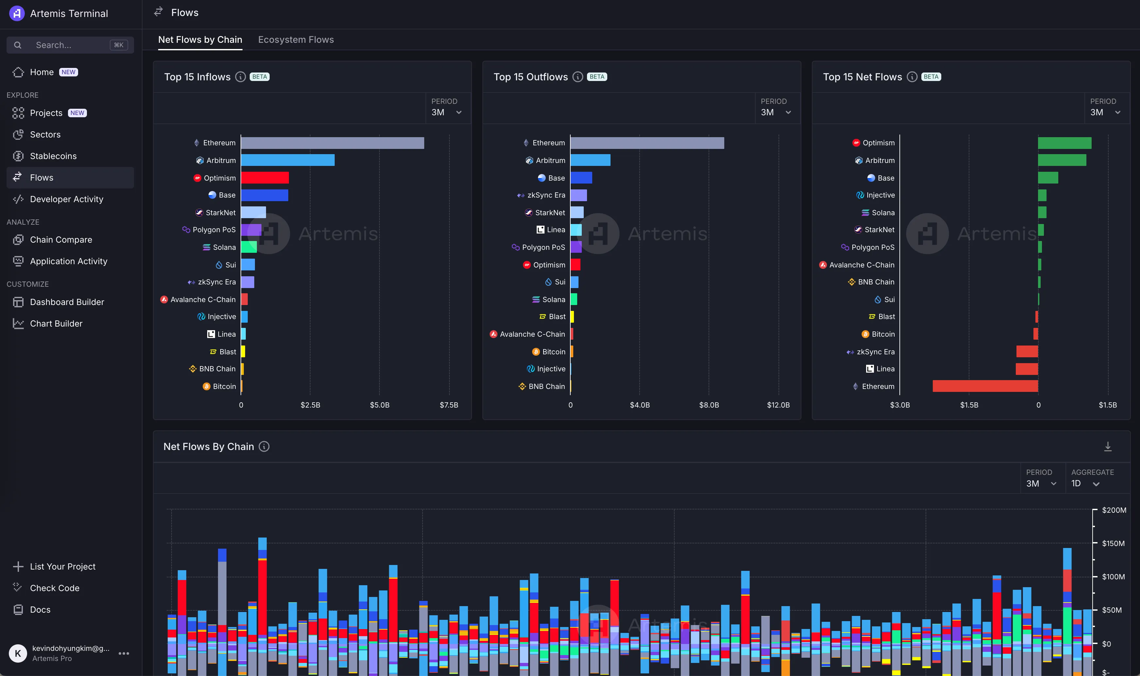1140x676 pixels.
Task: Open the three-dots account menu
Action: coord(124,653)
